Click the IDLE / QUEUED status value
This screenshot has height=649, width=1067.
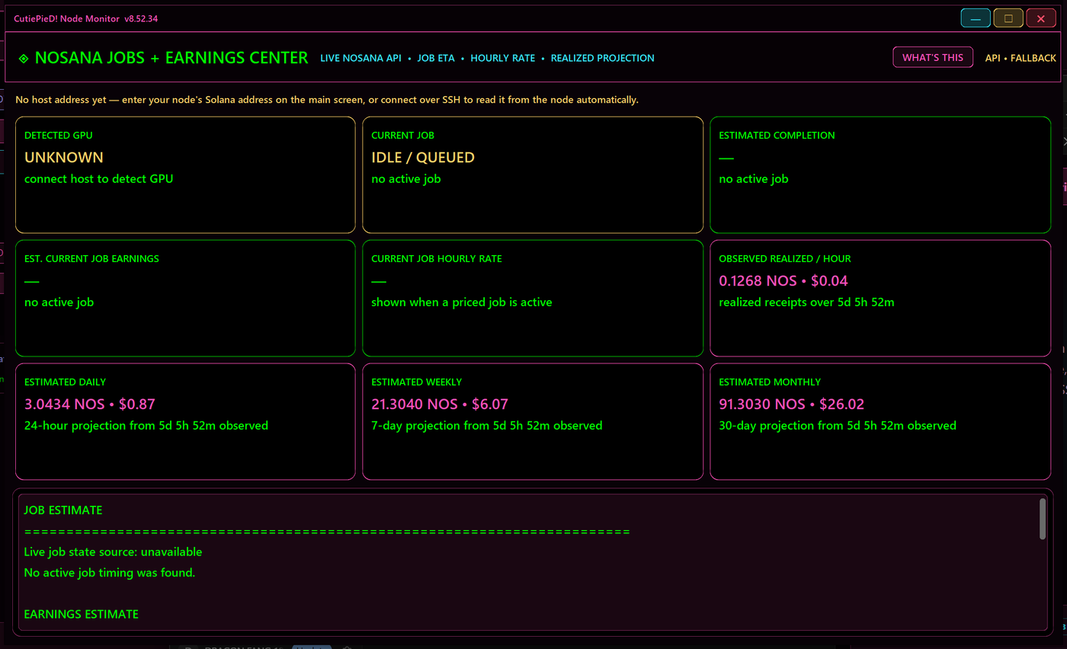tap(423, 158)
